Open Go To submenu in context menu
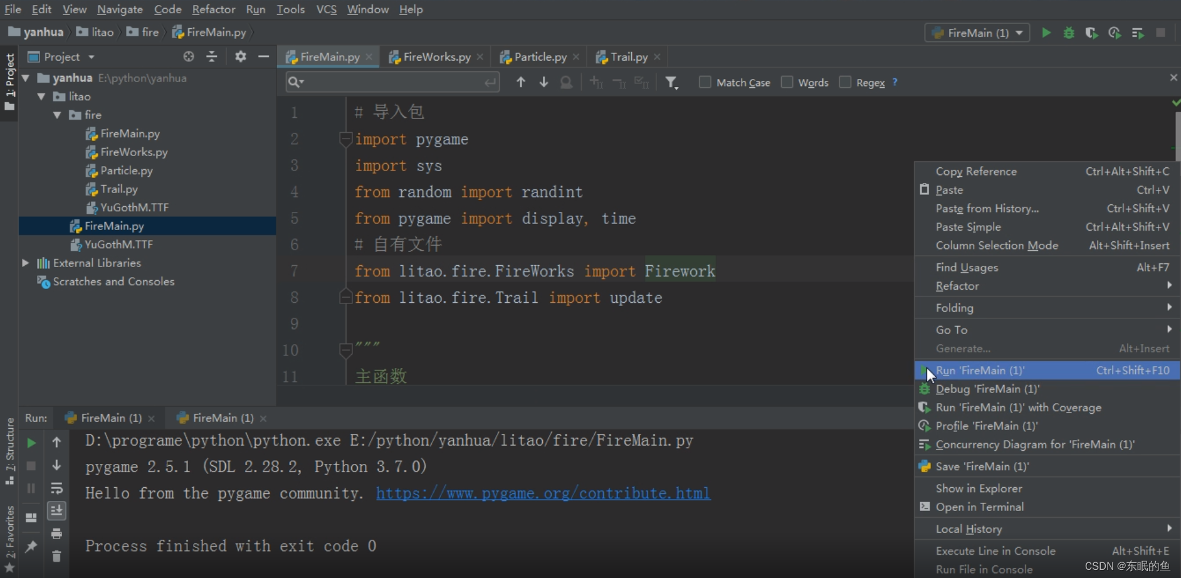The height and width of the screenshot is (578, 1181). tap(1047, 330)
